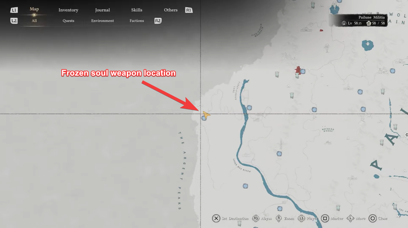
Task: Filter the map by Quests
Action: point(69,21)
